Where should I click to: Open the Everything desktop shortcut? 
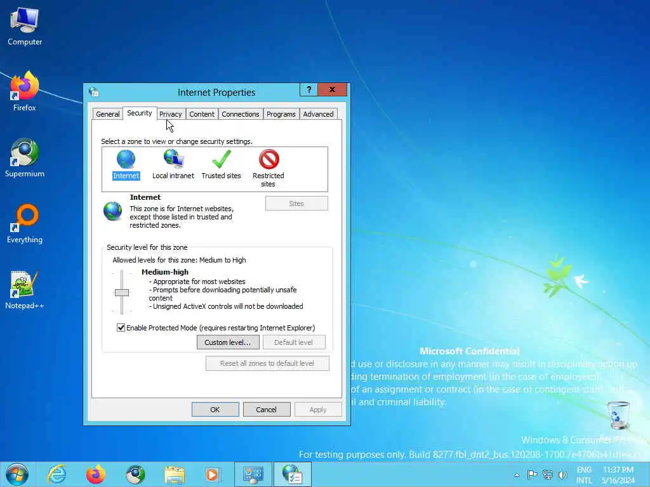[x=25, y=224]
